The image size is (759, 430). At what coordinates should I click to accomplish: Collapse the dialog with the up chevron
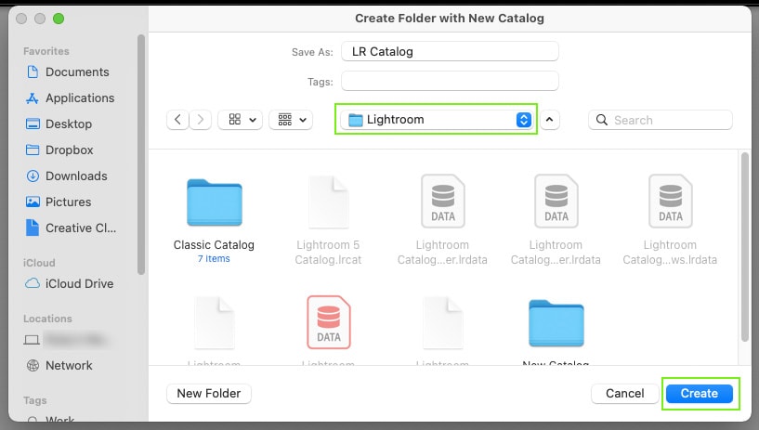coord(549,120)
